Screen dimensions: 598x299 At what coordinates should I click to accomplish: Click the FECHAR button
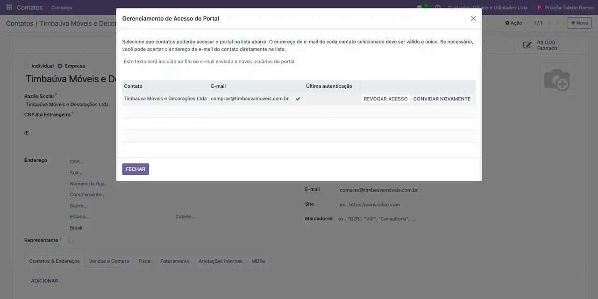[135, 169]
